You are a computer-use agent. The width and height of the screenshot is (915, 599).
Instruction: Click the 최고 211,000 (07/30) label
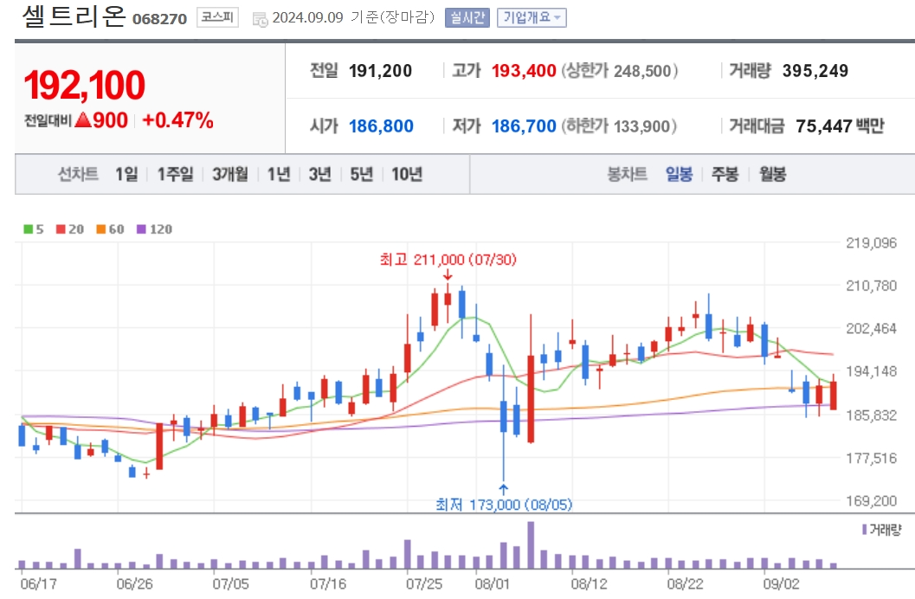pyautogui.click(x=448, y=260)
